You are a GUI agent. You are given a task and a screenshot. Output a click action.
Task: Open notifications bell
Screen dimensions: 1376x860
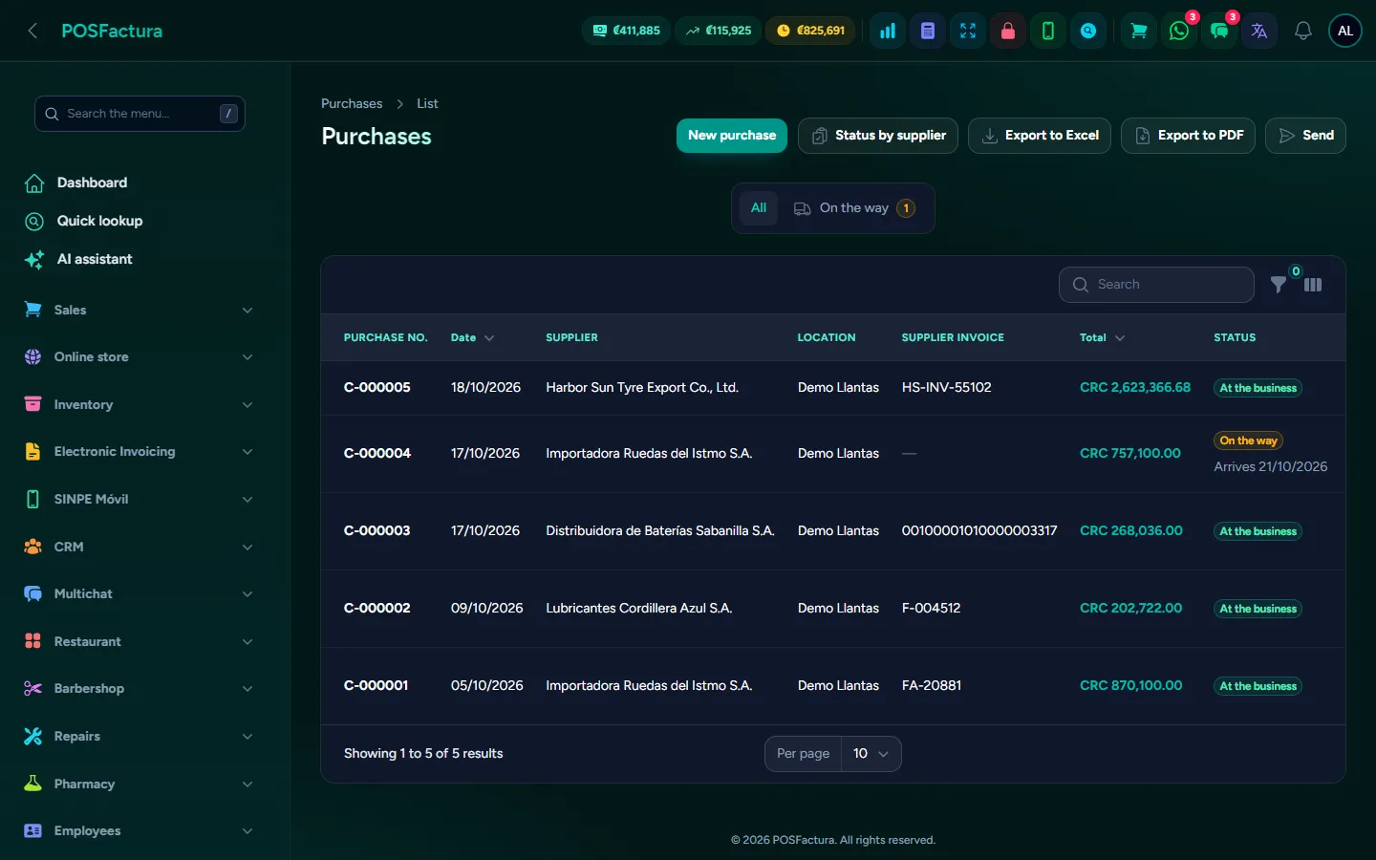[1303, 31]
